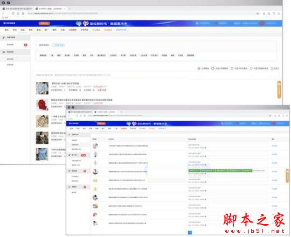Screen dimensions: 291x237
Task: Click the reload icon in the rear browser toolbar
Action: [x=13, y=13]
